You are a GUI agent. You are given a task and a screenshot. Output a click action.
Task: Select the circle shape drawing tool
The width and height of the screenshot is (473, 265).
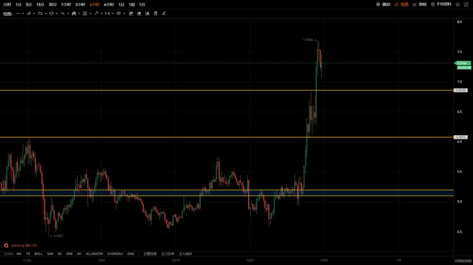(x=51, y=14)
